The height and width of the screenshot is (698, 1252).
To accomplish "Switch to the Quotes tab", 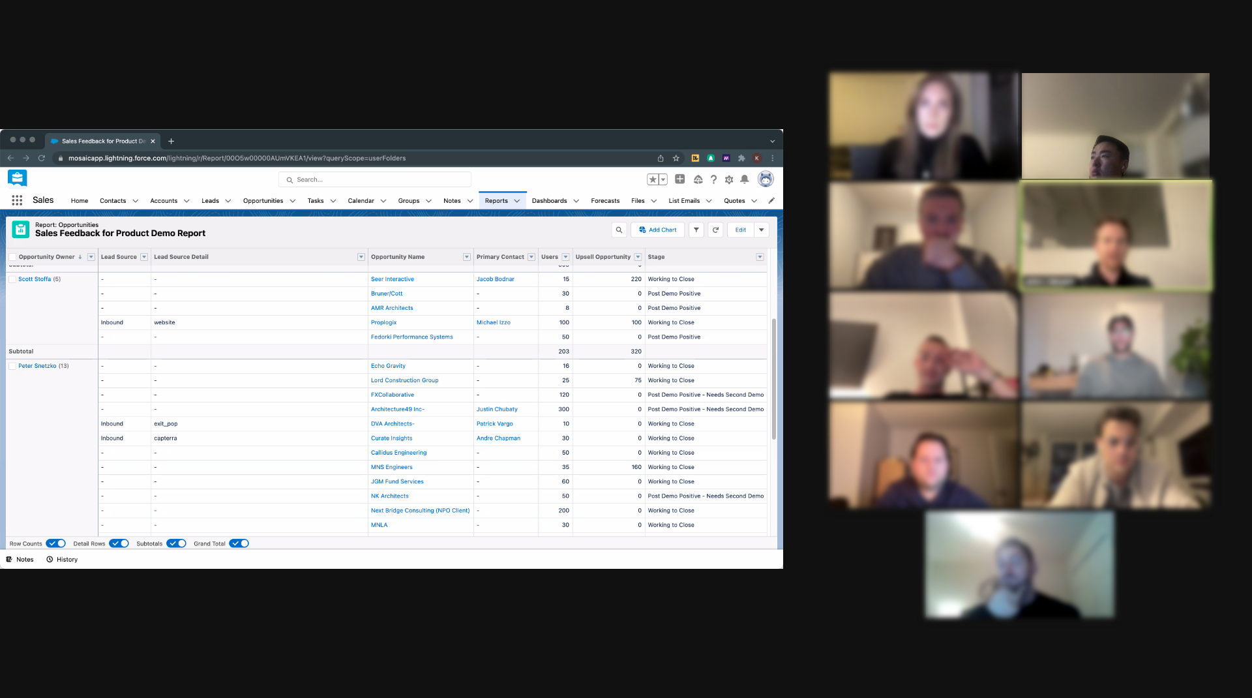I will (734, 201).
